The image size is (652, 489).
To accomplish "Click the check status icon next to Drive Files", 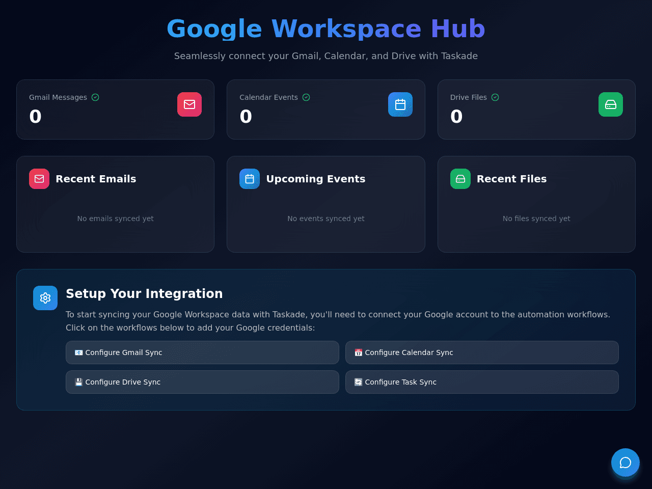I will coord(495,97).
